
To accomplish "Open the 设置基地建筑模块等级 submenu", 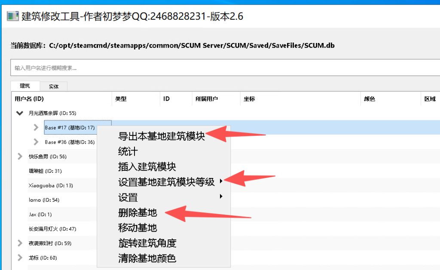I will 167,182.
